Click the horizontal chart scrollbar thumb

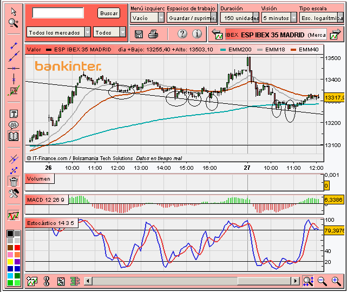click(264, 281)
